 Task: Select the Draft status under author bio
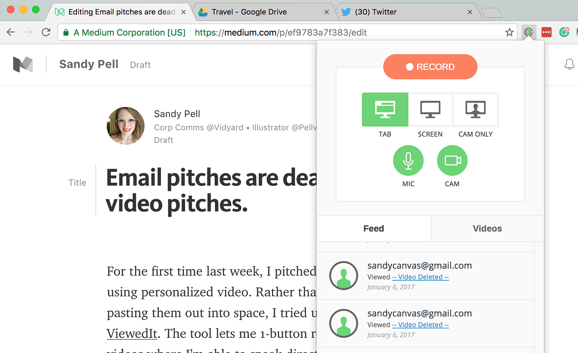[164, 140]
